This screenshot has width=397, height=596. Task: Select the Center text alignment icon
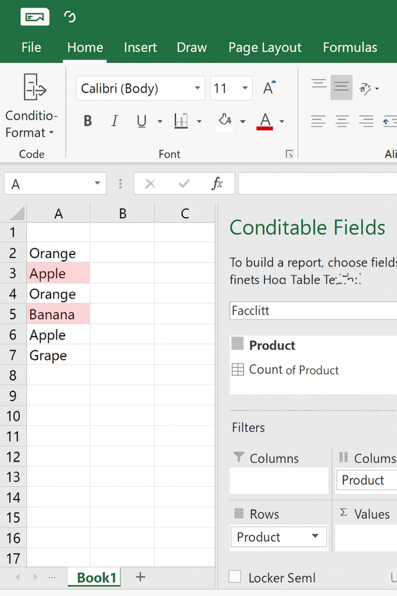point(342,121)
